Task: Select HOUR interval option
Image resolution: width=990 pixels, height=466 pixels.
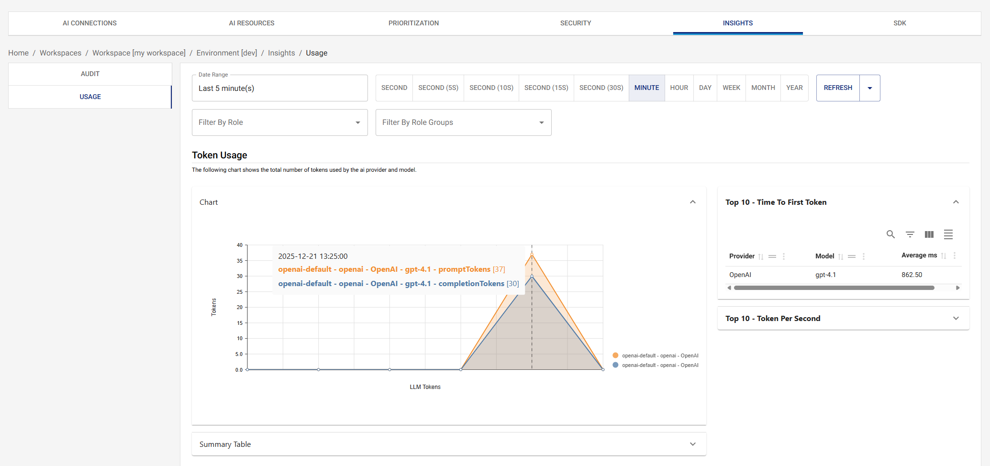Action: click(x=679, y=88)
